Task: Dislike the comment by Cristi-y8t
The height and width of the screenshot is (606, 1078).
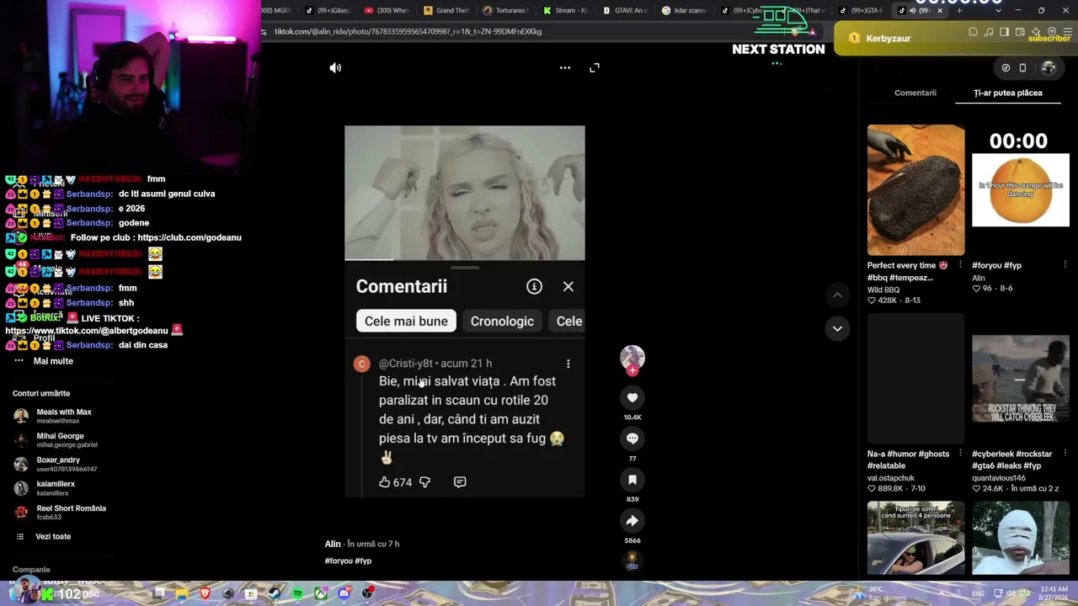Action: tap(424, 482)
